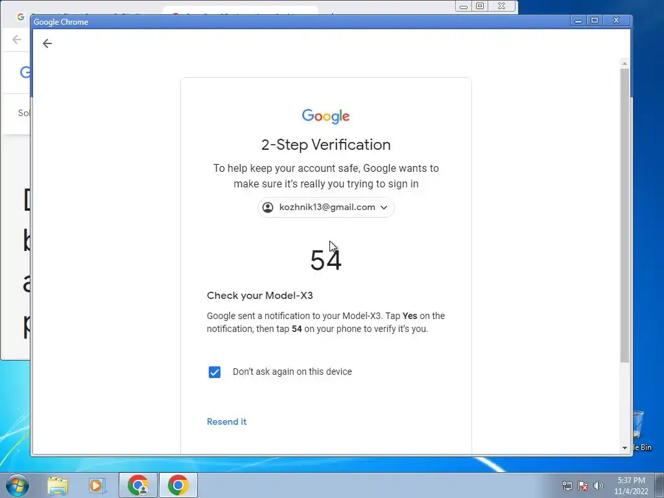The width and height of the screenshot is (664, 498).
Task: Maximize the Google Chrome sign-in window
Action: tap(595, 20)
